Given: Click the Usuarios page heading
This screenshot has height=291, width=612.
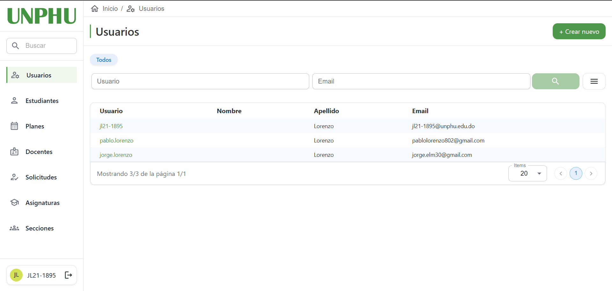Looking at the screenshot, I should (x=117, y=32).
